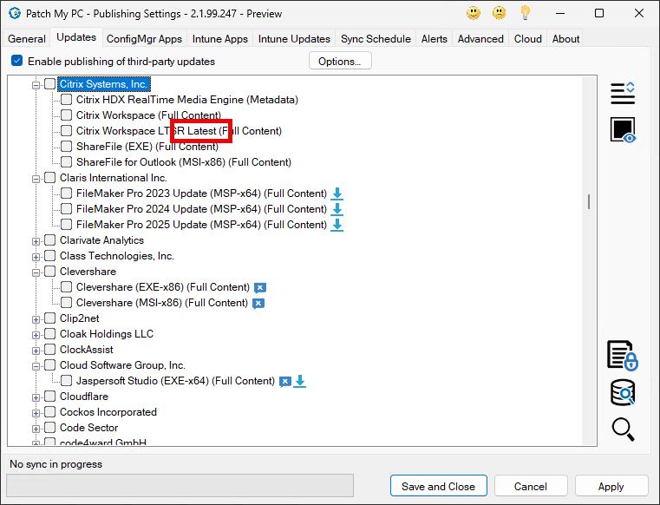660x505 pixels.
Task: Collapse the Clevershare node
Action: [x=36, y=272]
